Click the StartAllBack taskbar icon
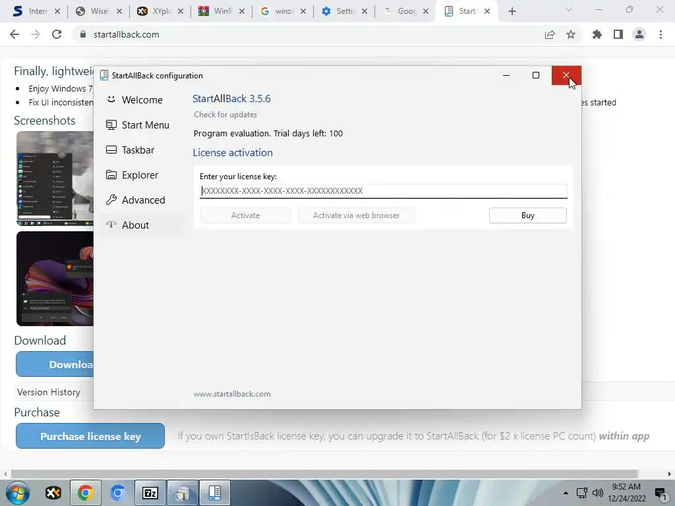The height and width of the screenshot is (506, 675). (x=215, y=493)
